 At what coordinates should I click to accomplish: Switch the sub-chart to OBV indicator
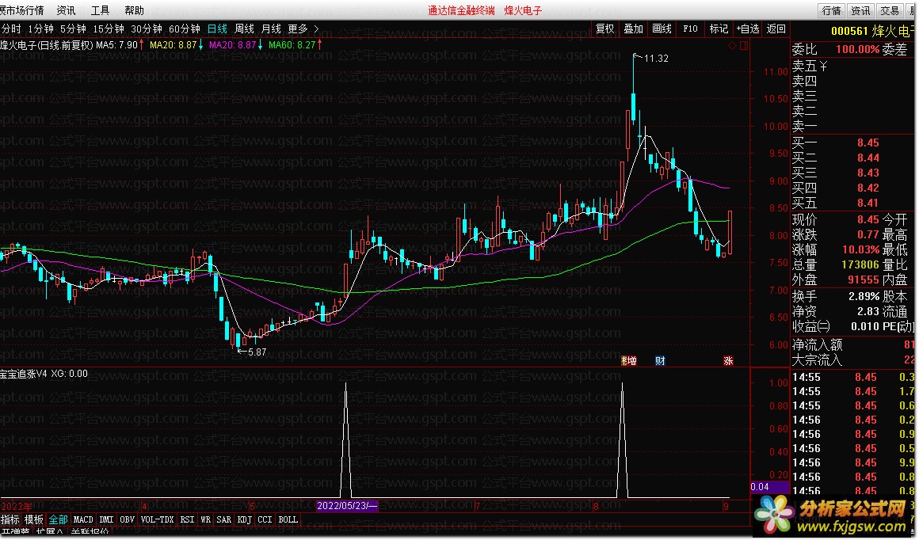pos(128,519)
